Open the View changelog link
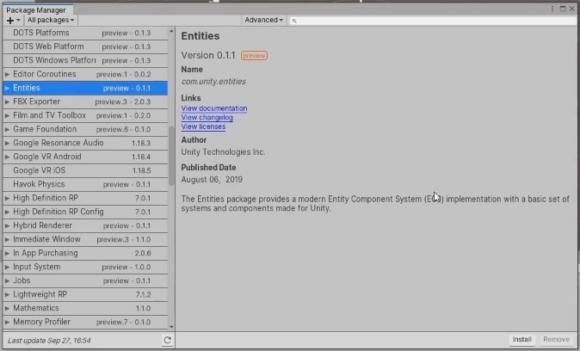The height and width of the screenshot is (351, 580). coord(207,118)
